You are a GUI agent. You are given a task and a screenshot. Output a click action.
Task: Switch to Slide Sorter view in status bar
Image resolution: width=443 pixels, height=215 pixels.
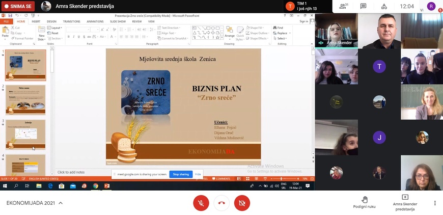click(247, 178)
